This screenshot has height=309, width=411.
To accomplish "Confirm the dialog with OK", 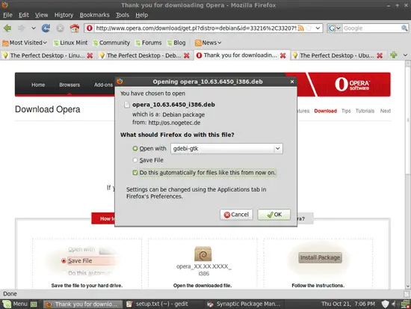I will pos(274,215).
